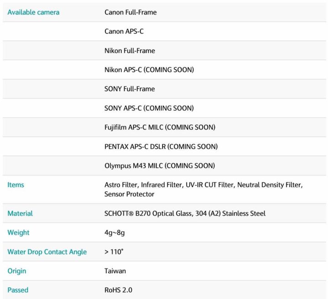The image size is (328, 299).
Task: Click the 'Material' label
Action: (x=20, y=214)
